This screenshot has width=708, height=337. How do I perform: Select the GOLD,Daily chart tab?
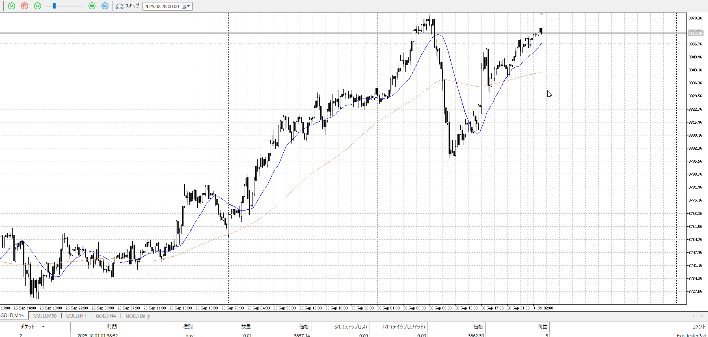(x=138, y=316)
